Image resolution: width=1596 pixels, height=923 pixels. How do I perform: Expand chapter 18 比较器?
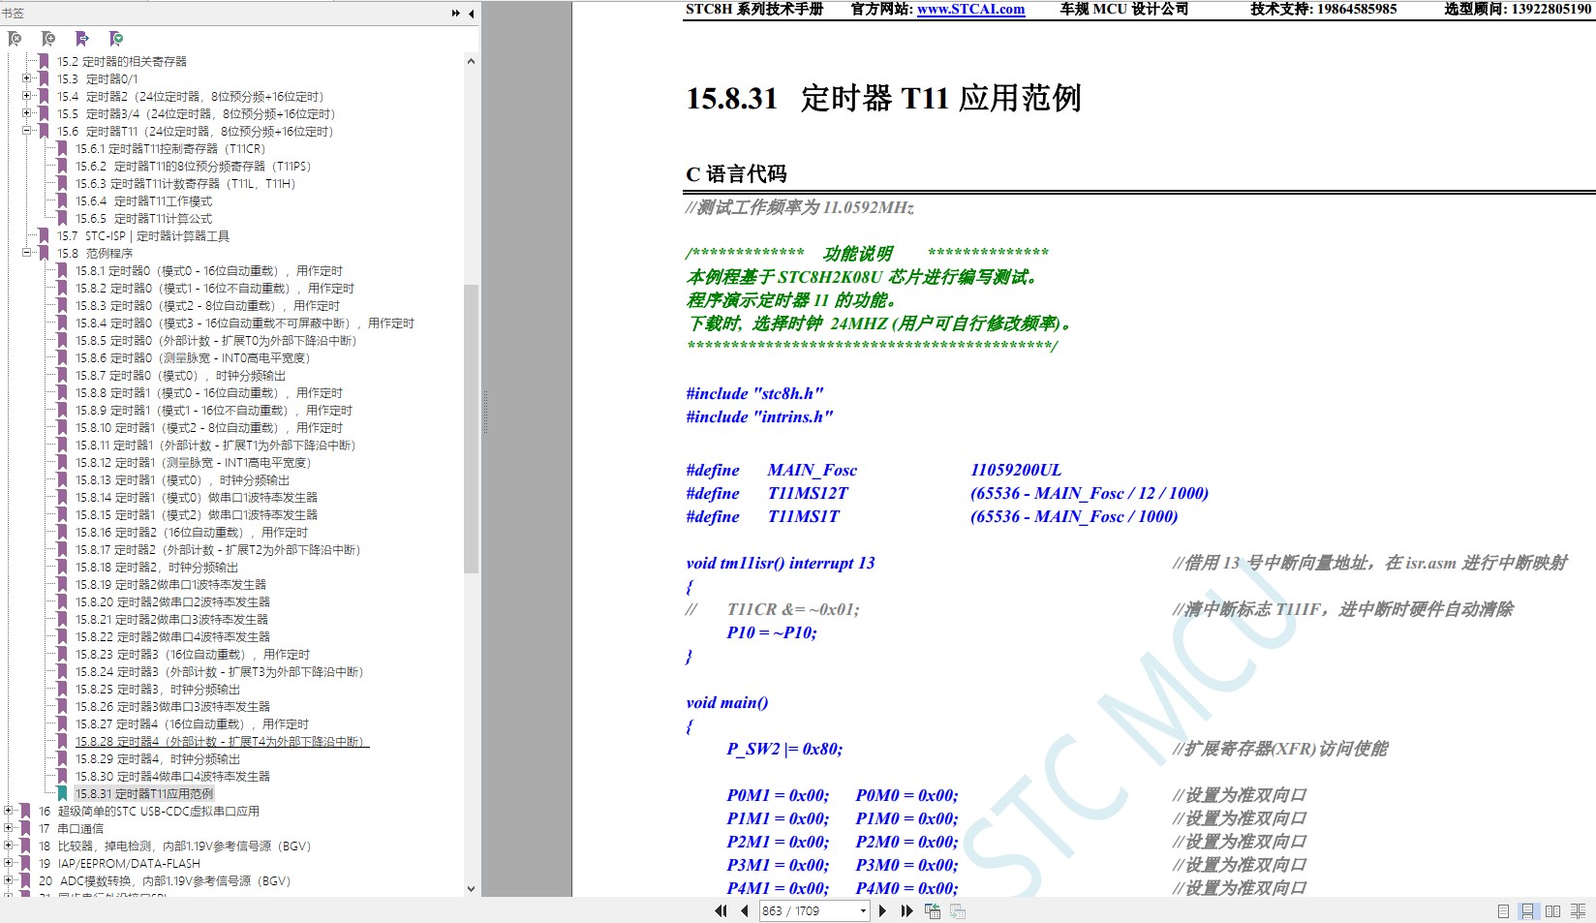coord(9,846)
